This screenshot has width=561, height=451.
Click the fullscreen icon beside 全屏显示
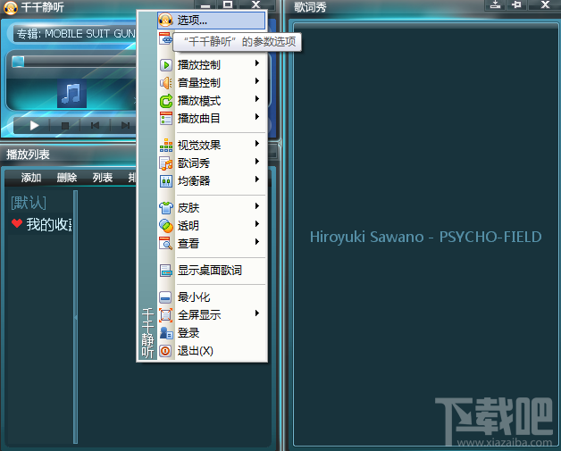coord(165,315)
